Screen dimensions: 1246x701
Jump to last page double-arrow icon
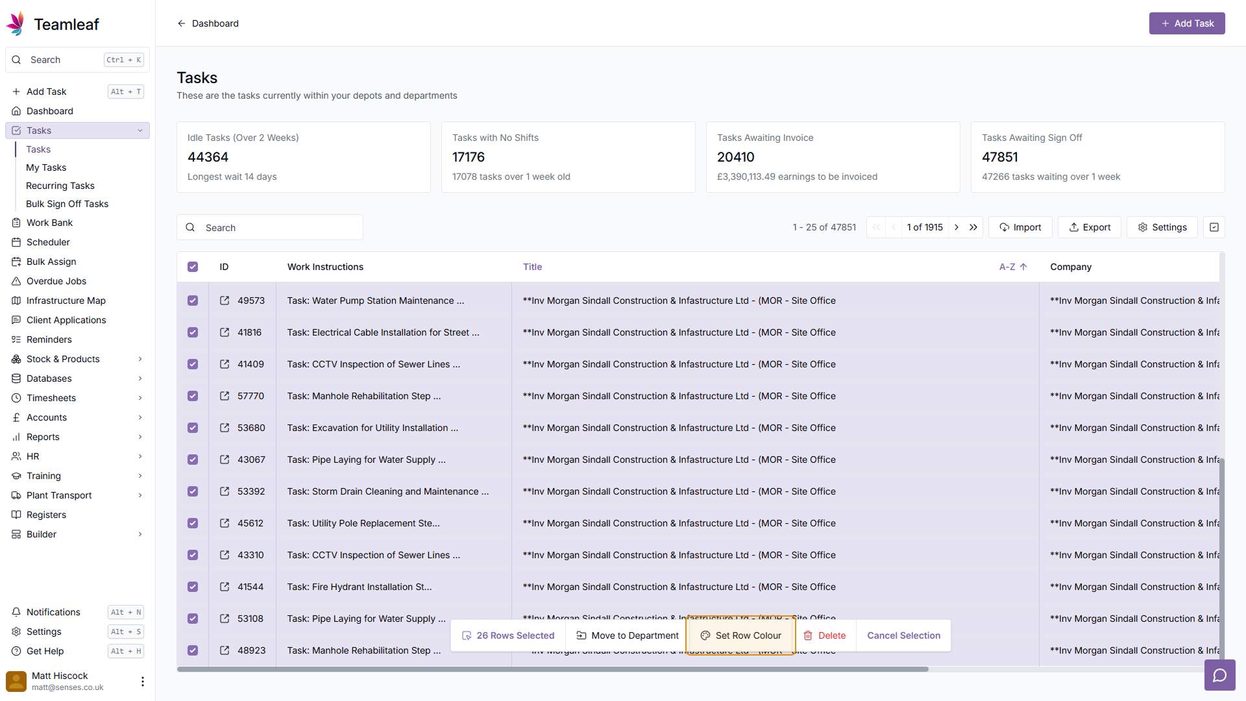(973, 227)
